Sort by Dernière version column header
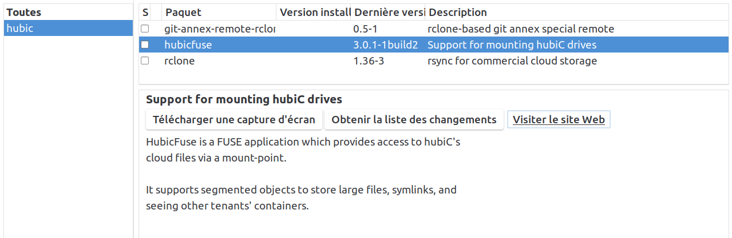 coord(388,12)
